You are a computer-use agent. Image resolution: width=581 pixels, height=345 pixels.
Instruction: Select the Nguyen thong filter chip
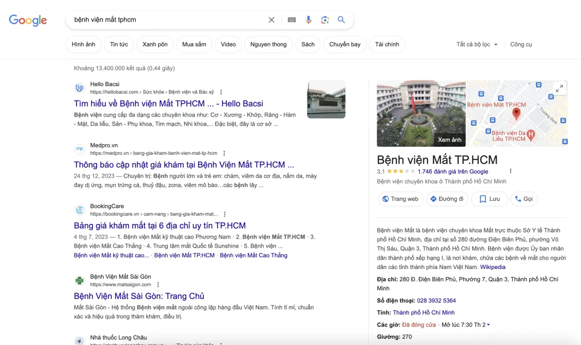(268, 45)
